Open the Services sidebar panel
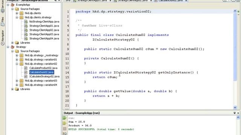This screenshot has height=135, width=241. 3,6
